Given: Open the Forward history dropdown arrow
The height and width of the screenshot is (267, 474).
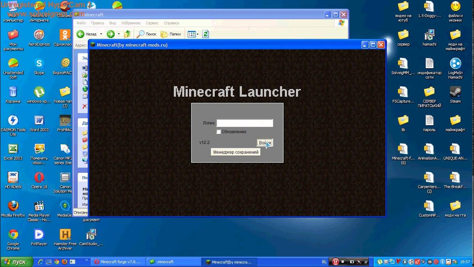Looking at the screenshot, I should [x=118, y=34].
